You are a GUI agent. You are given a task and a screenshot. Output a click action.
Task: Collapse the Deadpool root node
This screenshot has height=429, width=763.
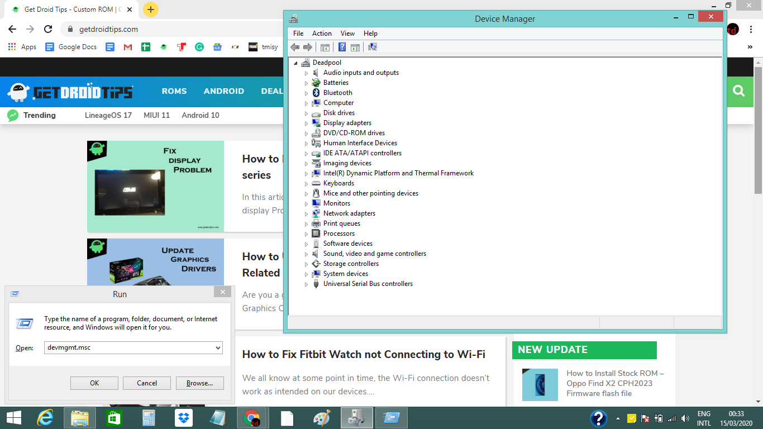[x=295, y=63]
